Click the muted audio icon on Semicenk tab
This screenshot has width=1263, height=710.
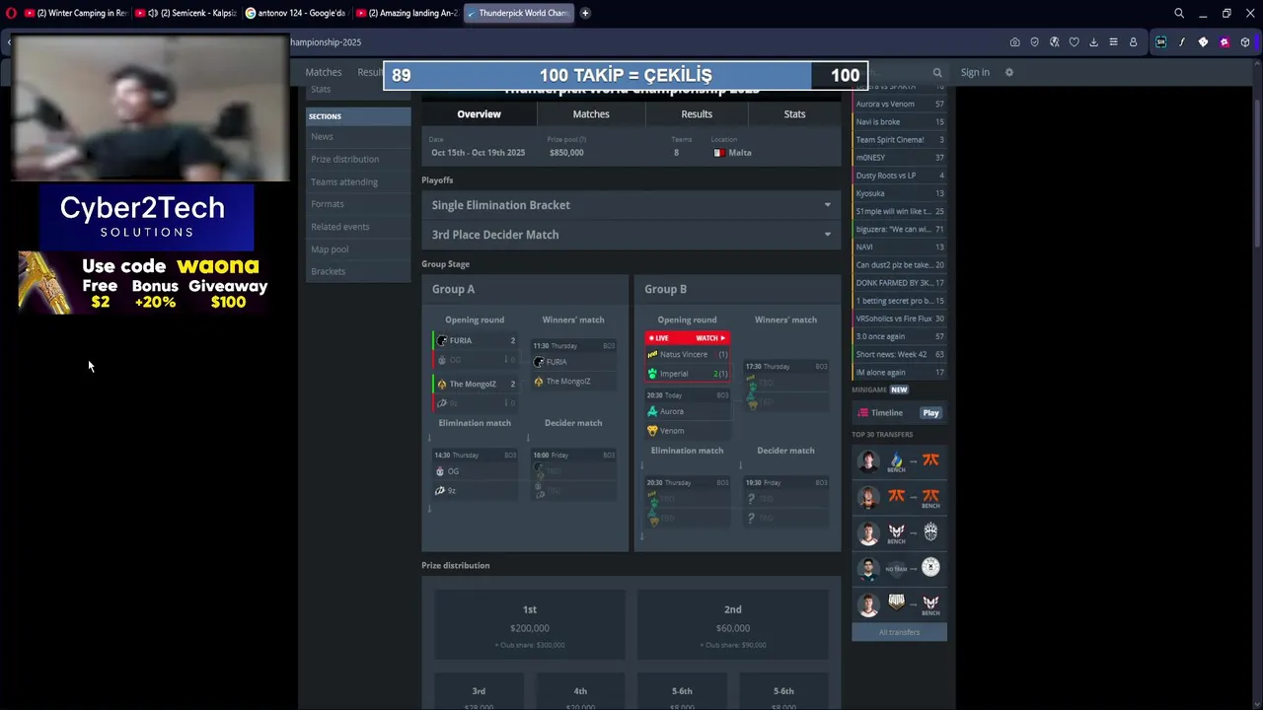(153, 13)
